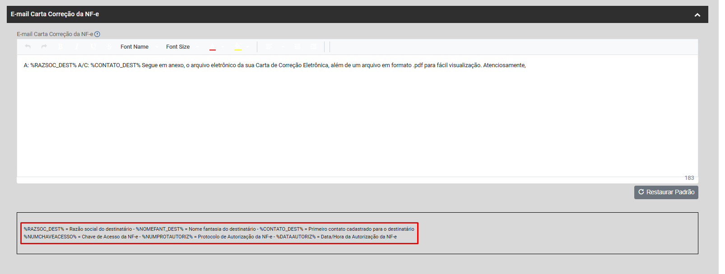Apply the red font color swatch
This screenshot has width=725, height=274.
pyautogui.click(x=213, y=47)
